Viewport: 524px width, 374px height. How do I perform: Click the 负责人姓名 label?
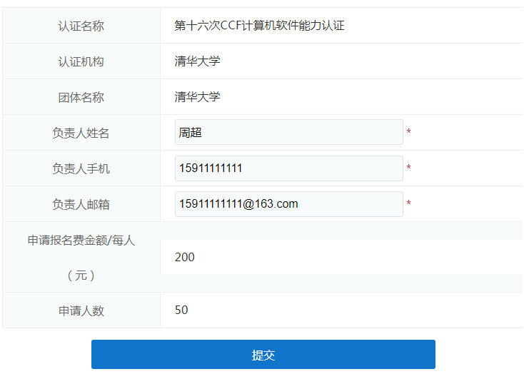point(81,133)
